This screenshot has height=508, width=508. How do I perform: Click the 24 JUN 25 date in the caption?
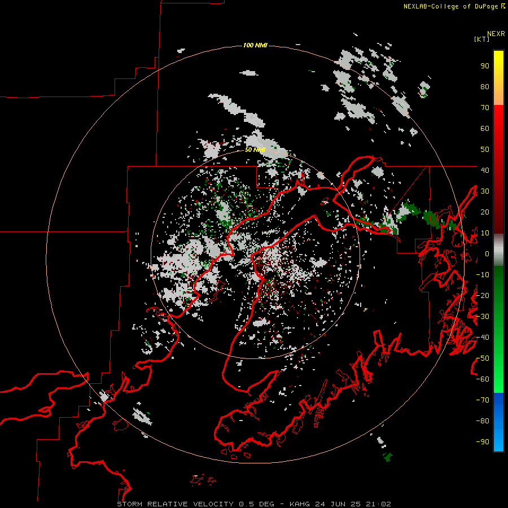[x=338, y=504]
